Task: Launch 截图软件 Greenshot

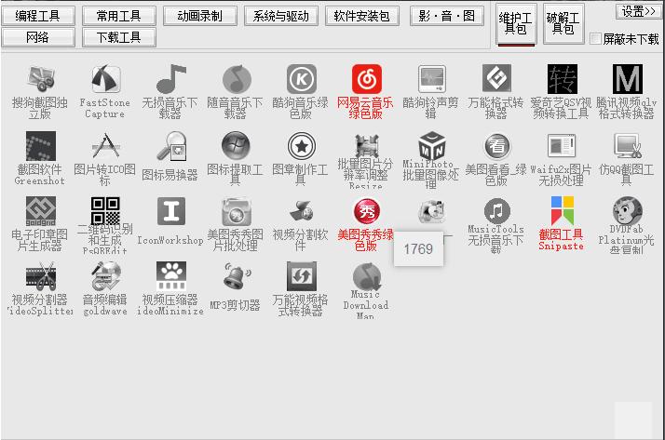Action: point(40,146)
